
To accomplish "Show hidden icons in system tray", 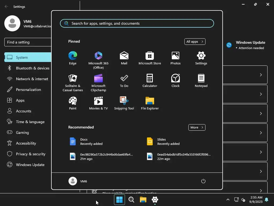I will 228,200.
